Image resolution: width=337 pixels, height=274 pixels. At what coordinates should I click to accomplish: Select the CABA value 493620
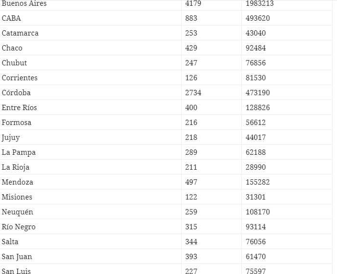click(258, 18)
